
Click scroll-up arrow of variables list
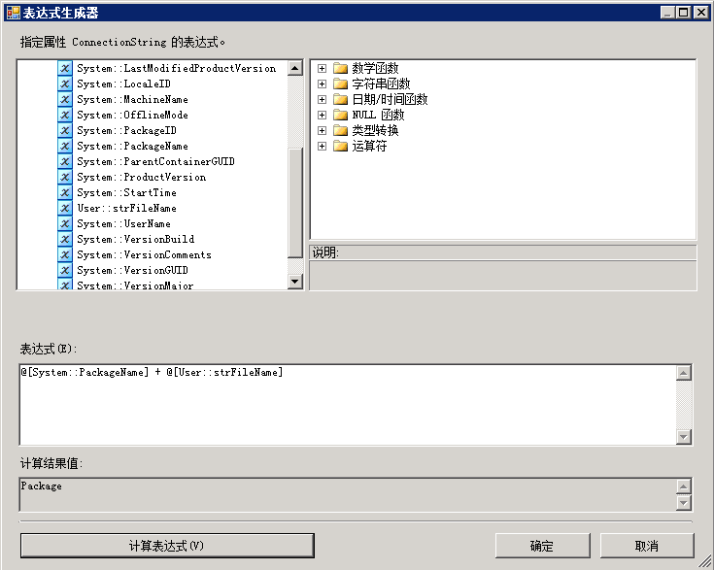pyautogui.click(x=295, y=68)
